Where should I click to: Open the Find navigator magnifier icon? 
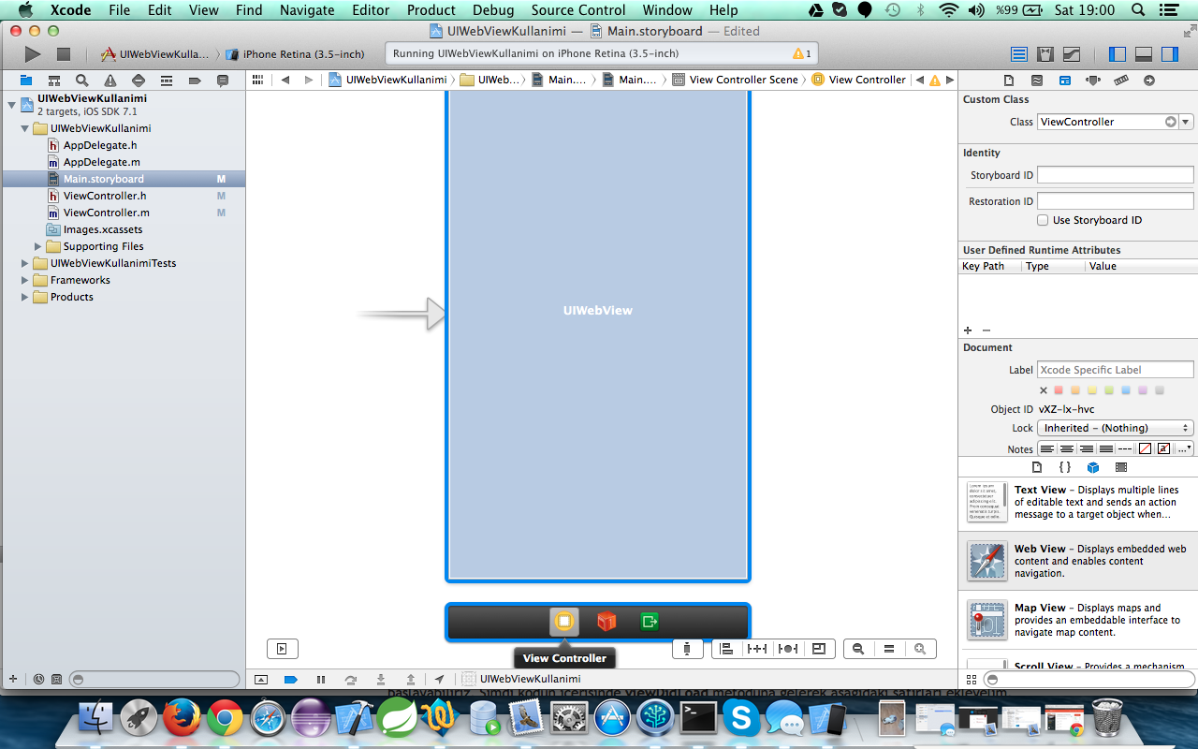point(82,81)
